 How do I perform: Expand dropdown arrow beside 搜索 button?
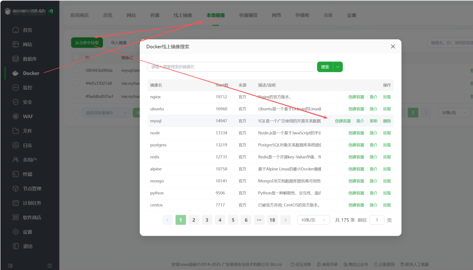coord(338,67)
